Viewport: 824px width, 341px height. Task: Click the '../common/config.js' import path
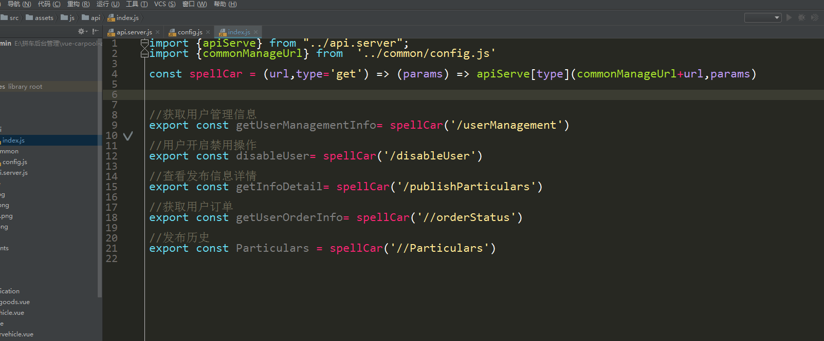pyautogui.click(x=427, y=53)
